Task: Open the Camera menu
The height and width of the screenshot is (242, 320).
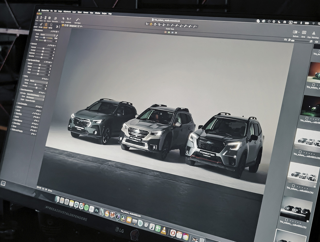Action: (86, 13)
